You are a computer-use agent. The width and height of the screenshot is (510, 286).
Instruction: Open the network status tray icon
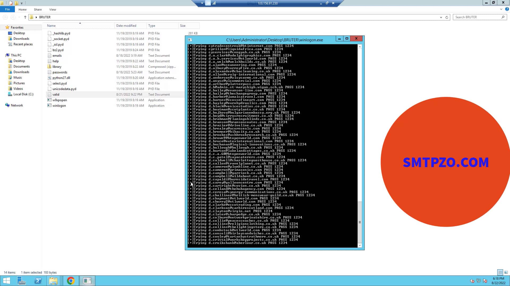(479, 281)
